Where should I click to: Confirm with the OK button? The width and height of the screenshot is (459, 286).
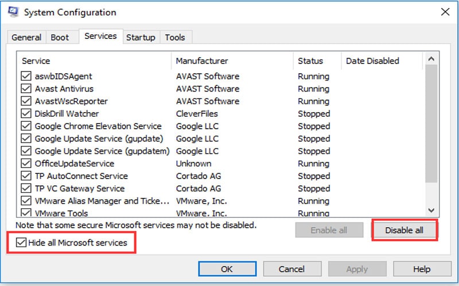(227, 269)
